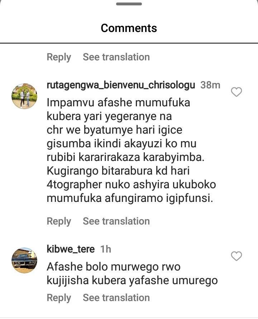Screen dimensions: 258x319
Task: Tap the divider line below the Comments header
Action: tap(129, 43)
